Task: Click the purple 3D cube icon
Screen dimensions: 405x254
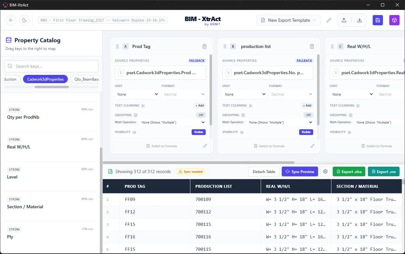Action: pyautogui.click(x=394, y=20)
